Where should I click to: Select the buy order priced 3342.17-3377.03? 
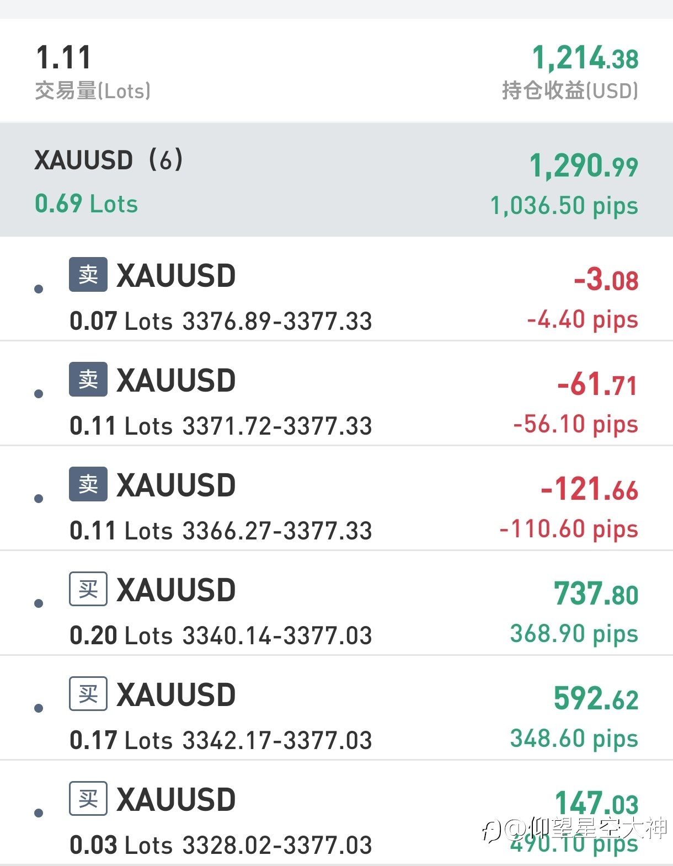[x=336, y=708]
